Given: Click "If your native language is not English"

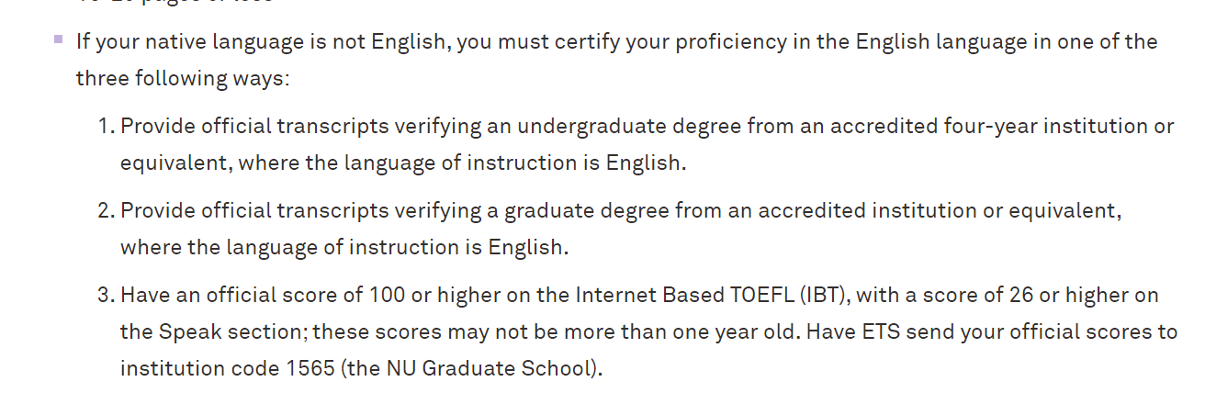Looking at the screenshot, I should [262, 41].
